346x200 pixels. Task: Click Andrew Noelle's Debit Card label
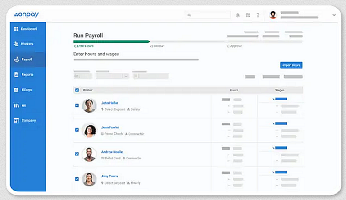pos(111,158)
